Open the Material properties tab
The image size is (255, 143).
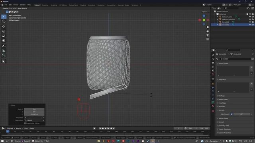point(213,106)
